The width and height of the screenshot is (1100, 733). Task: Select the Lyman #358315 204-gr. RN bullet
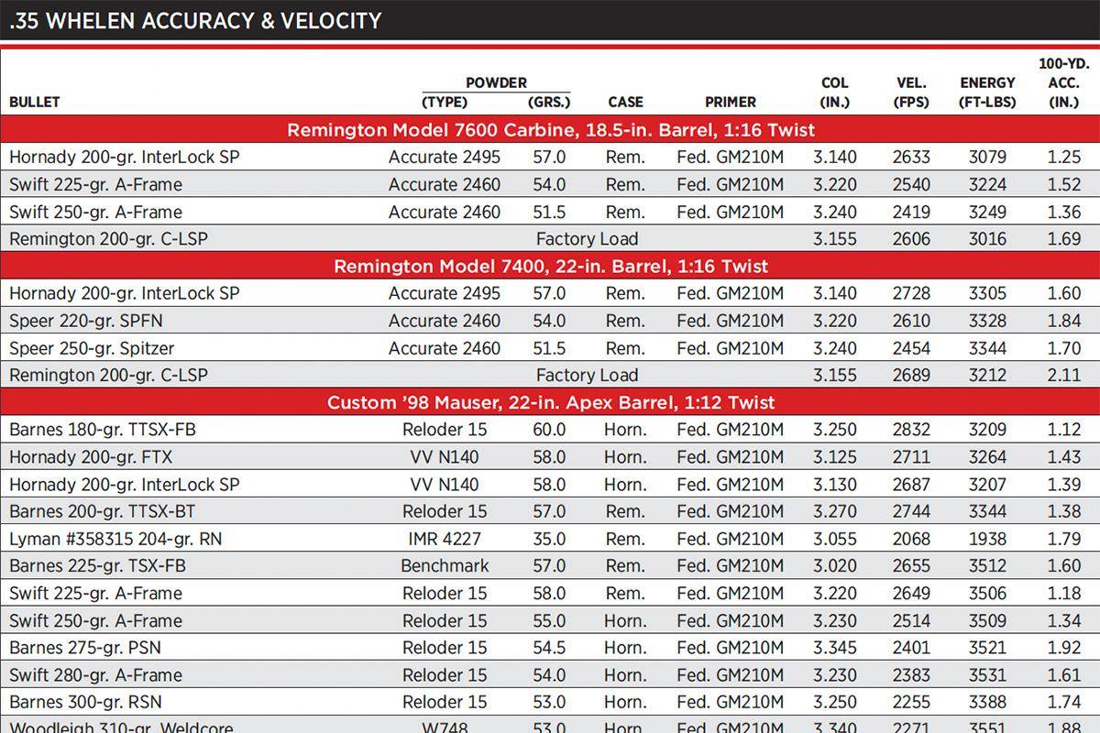[x=115, y=539]
